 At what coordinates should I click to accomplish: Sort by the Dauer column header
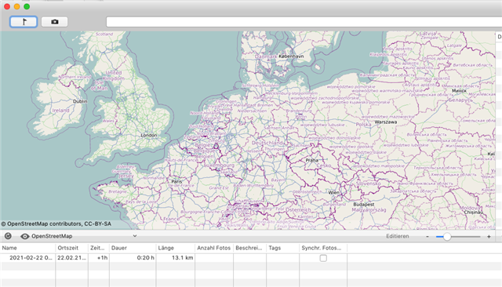(133, 248)
